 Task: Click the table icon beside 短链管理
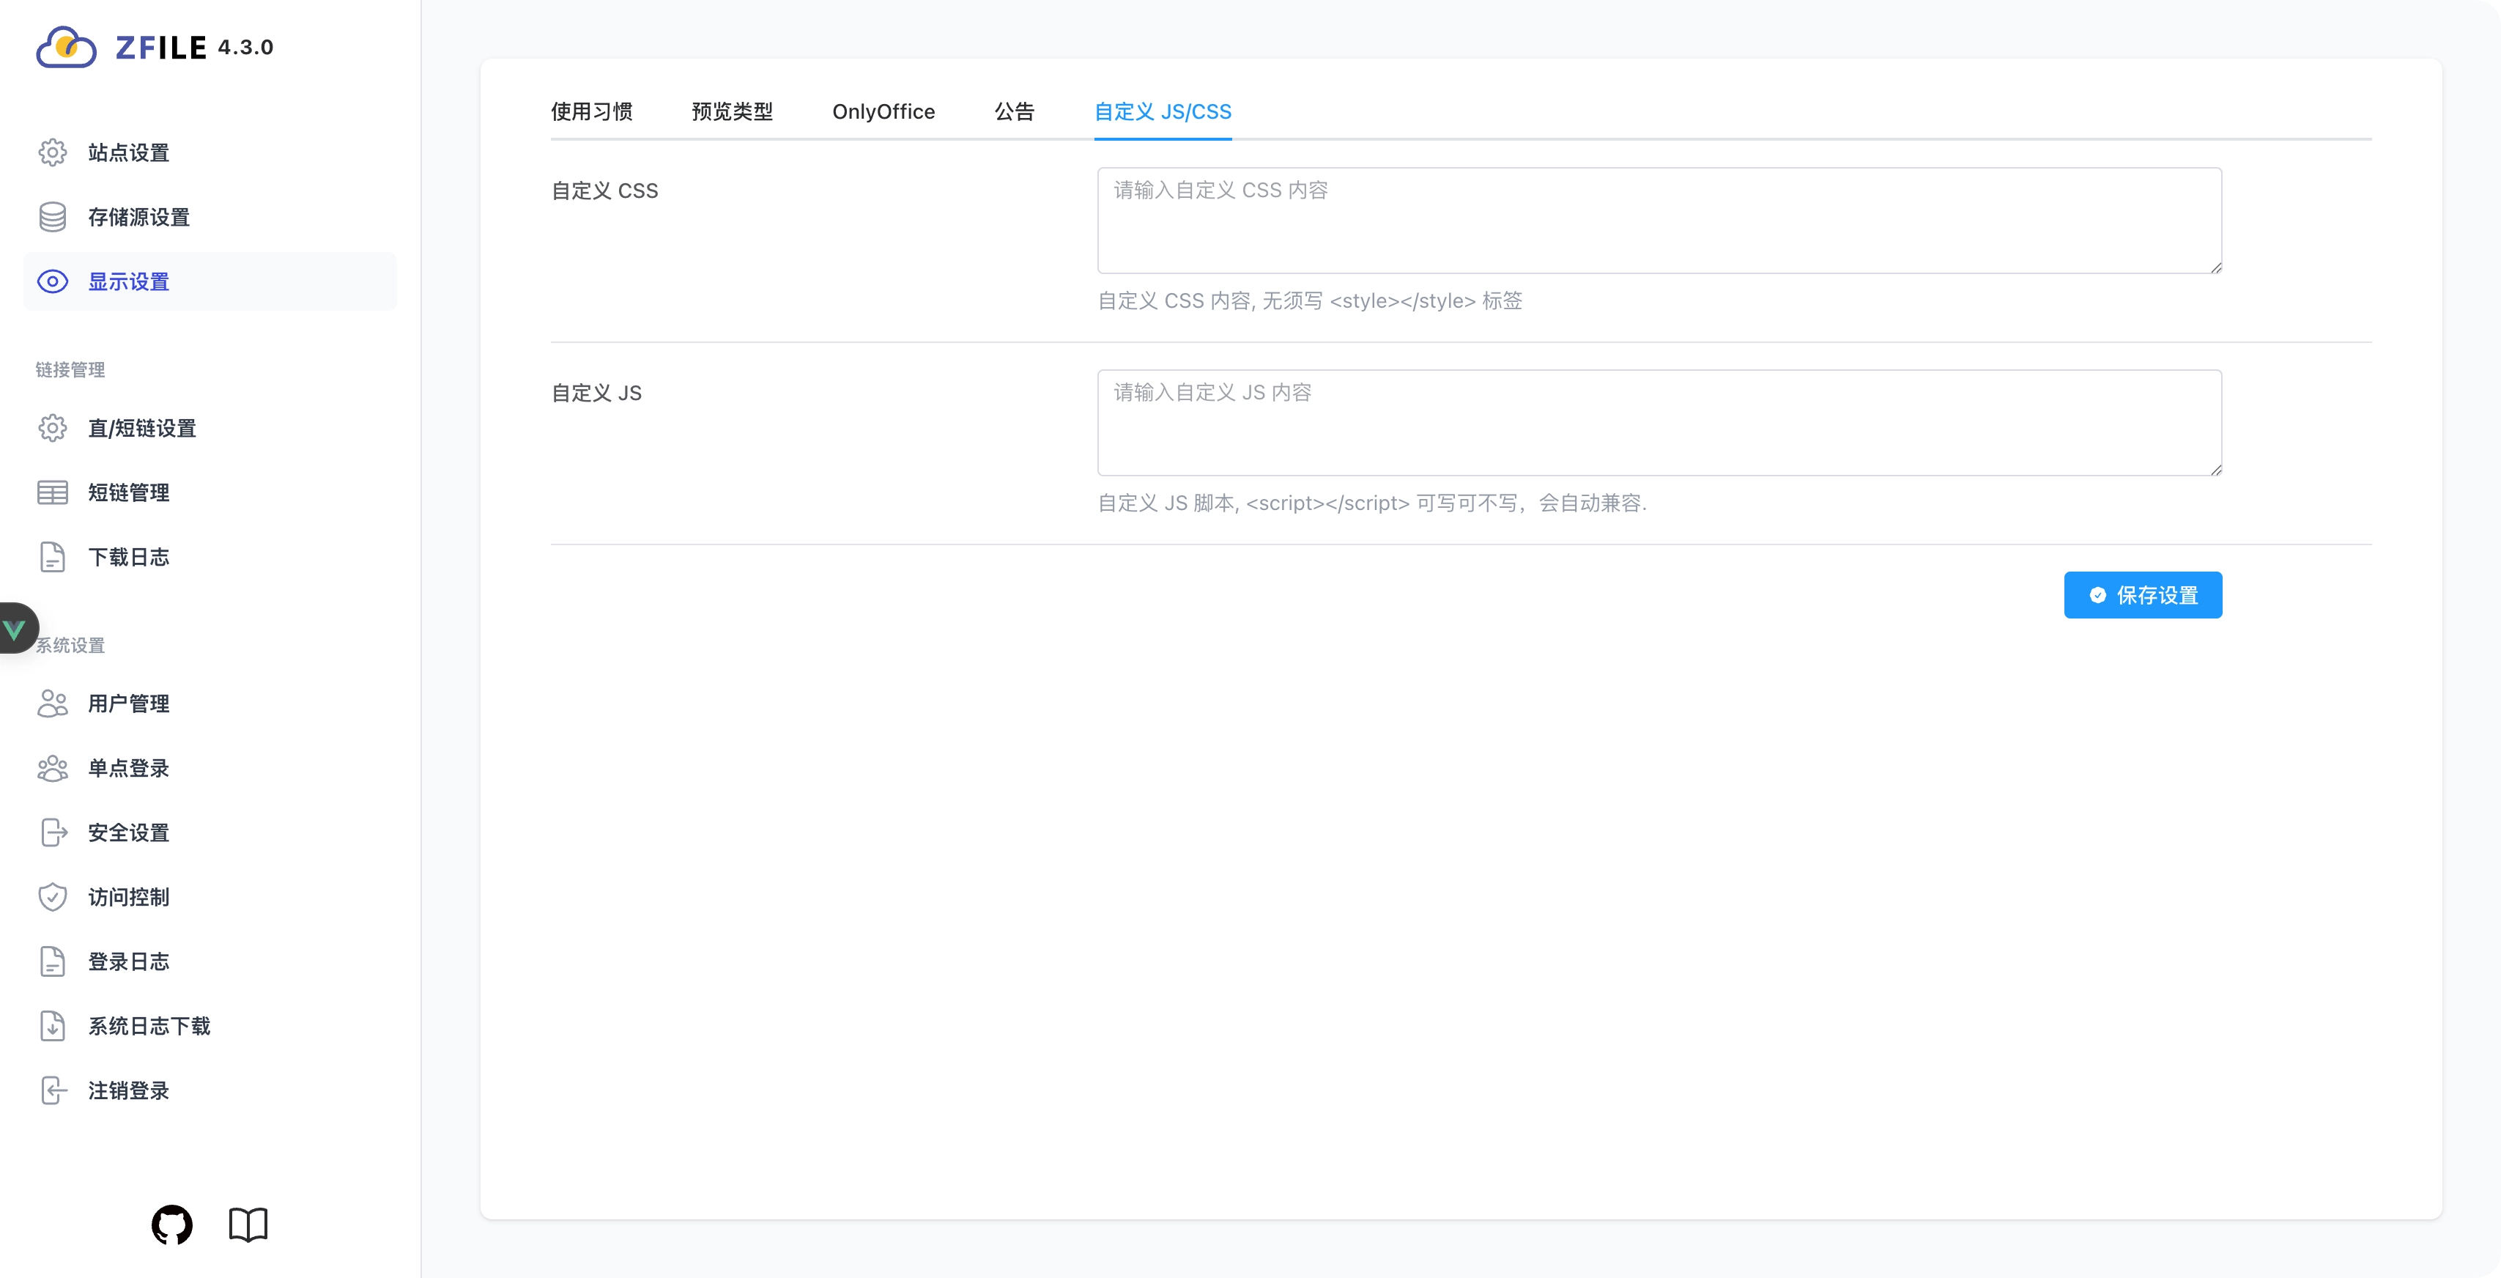pos(53,492)
